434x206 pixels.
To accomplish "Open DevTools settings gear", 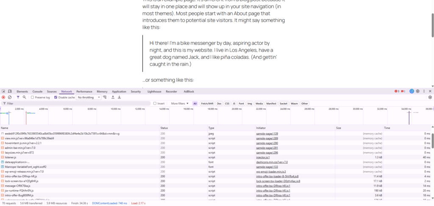I will pyautogui.click(x=417, y=91).
